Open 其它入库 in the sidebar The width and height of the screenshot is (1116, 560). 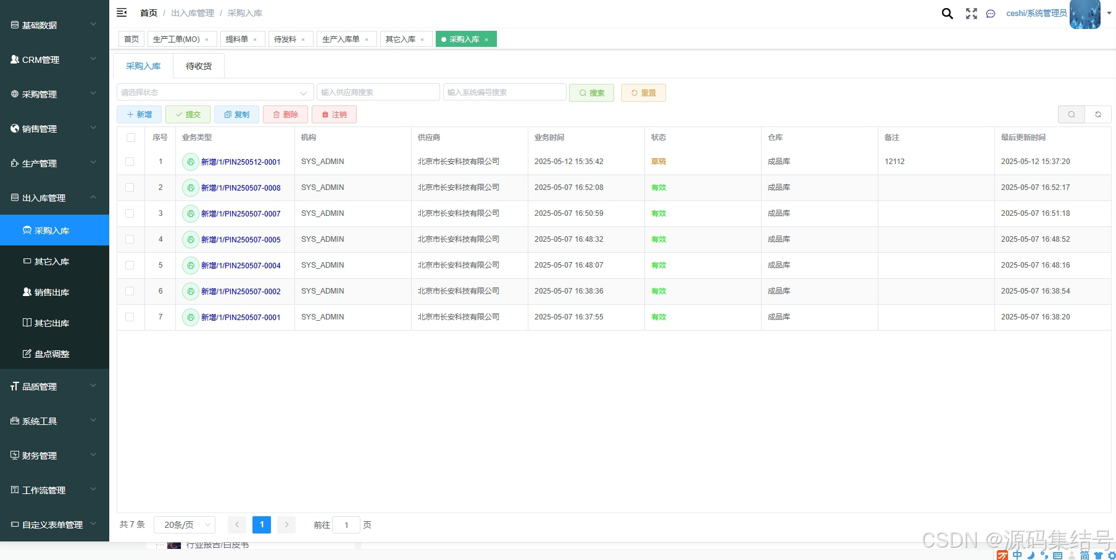54,261
